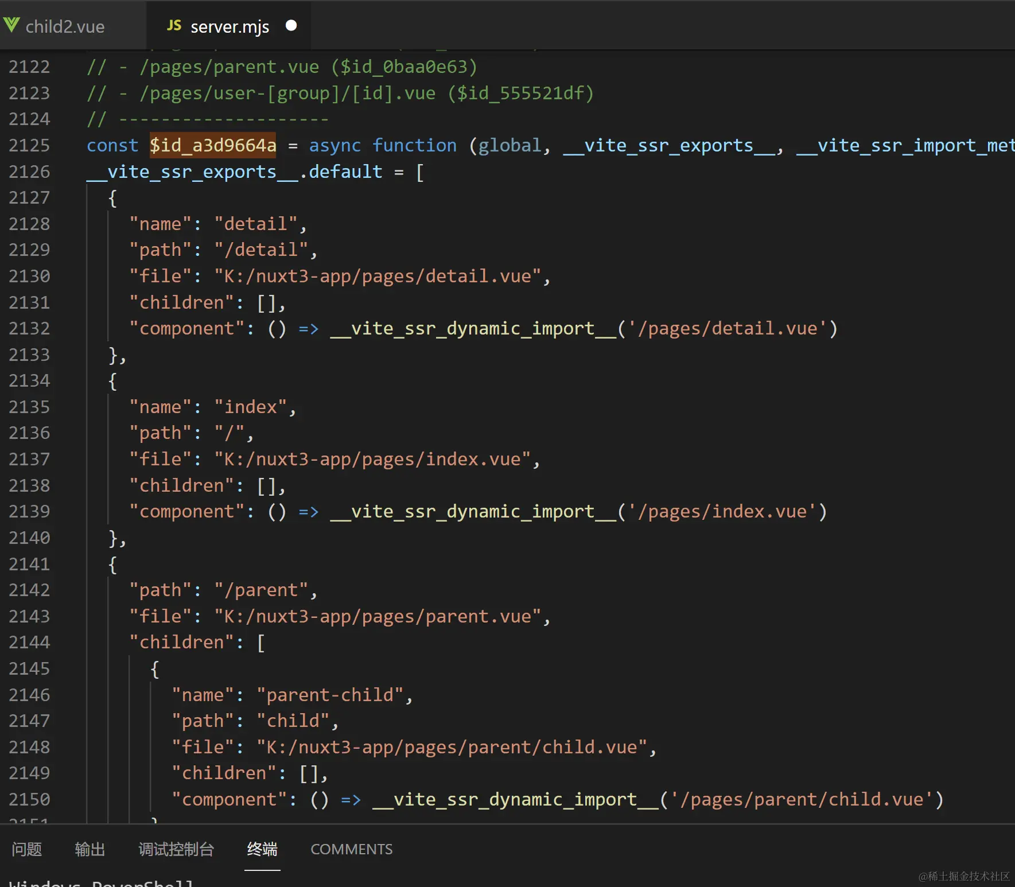Screen dimensions: 1015x887
Task: Click the highlighted $id_a3d9664a identifier
Action: [213, 146]
